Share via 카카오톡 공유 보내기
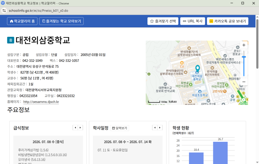The image size is (259, 164). [228, 21]
